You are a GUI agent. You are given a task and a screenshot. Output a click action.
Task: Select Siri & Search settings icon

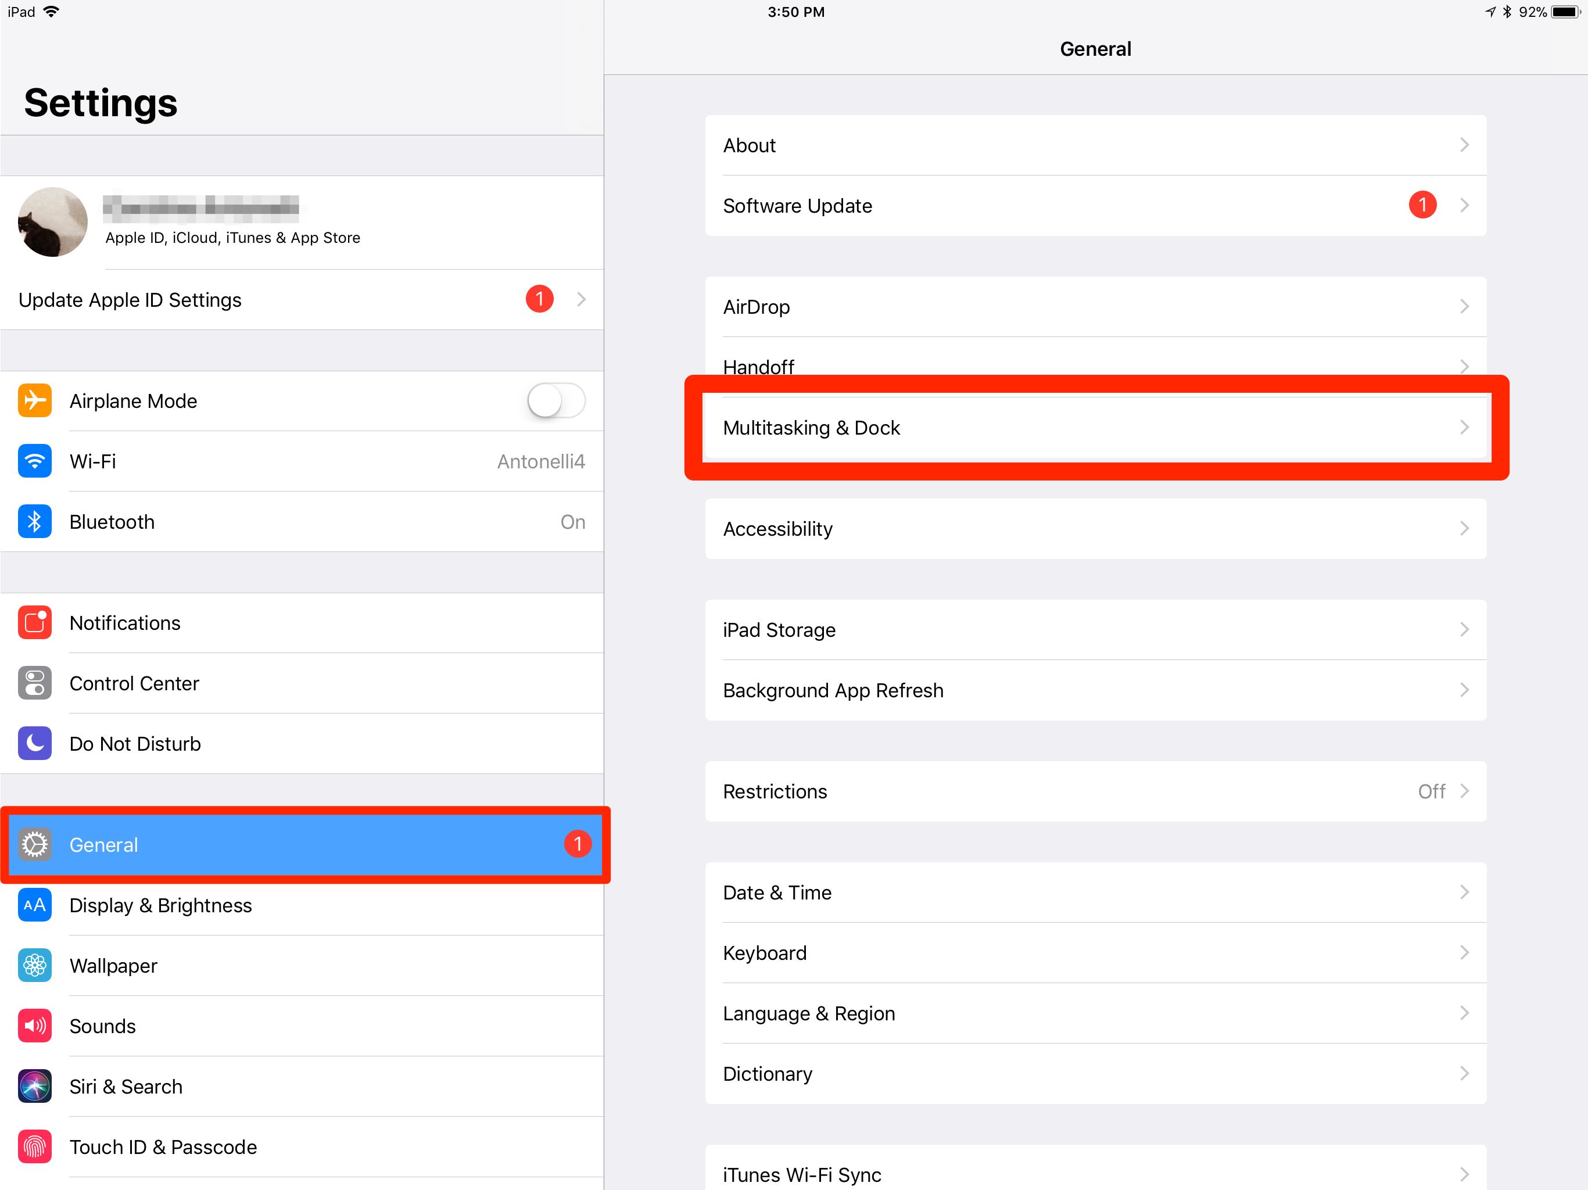point(33,1086)
